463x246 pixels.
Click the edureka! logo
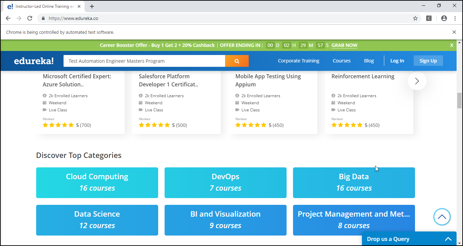point(33,61)
